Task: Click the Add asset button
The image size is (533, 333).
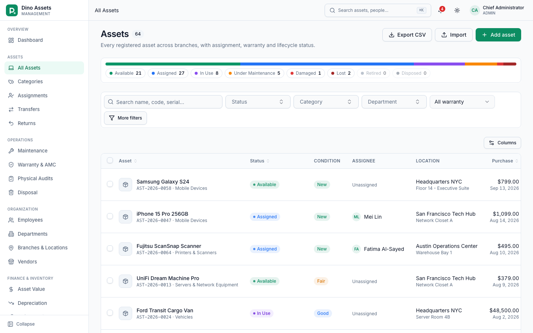Action: [x=498, y=35]
